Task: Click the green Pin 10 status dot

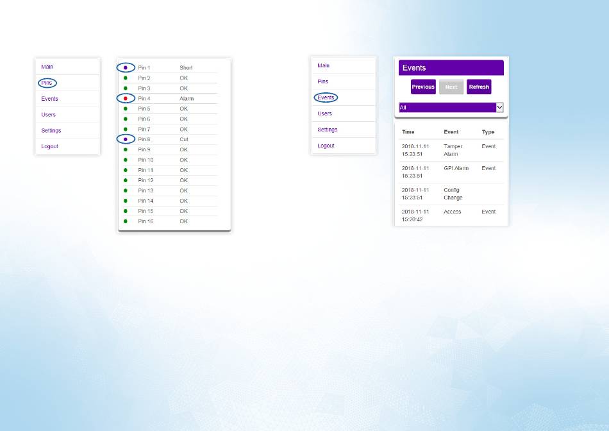Action: (126, 160)
